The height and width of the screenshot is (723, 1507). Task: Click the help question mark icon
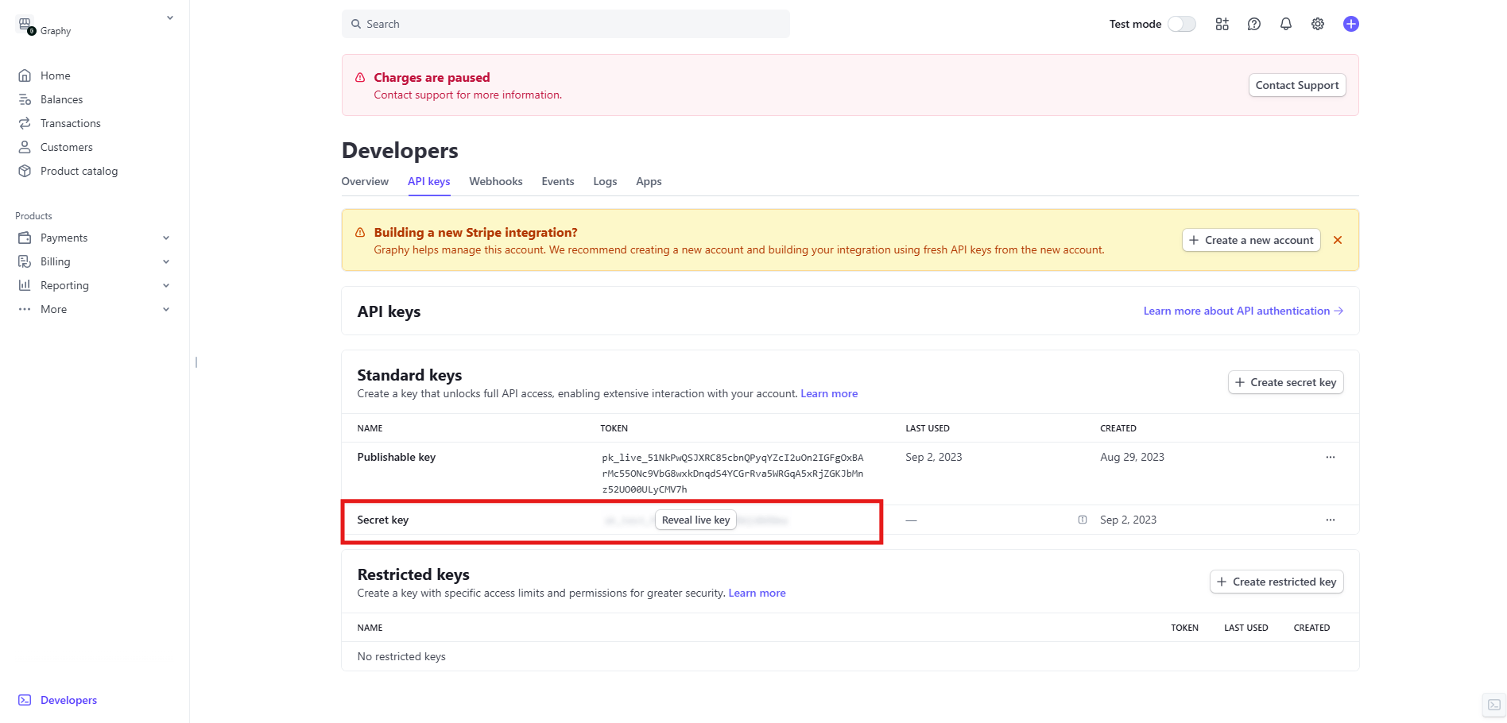1253,24
